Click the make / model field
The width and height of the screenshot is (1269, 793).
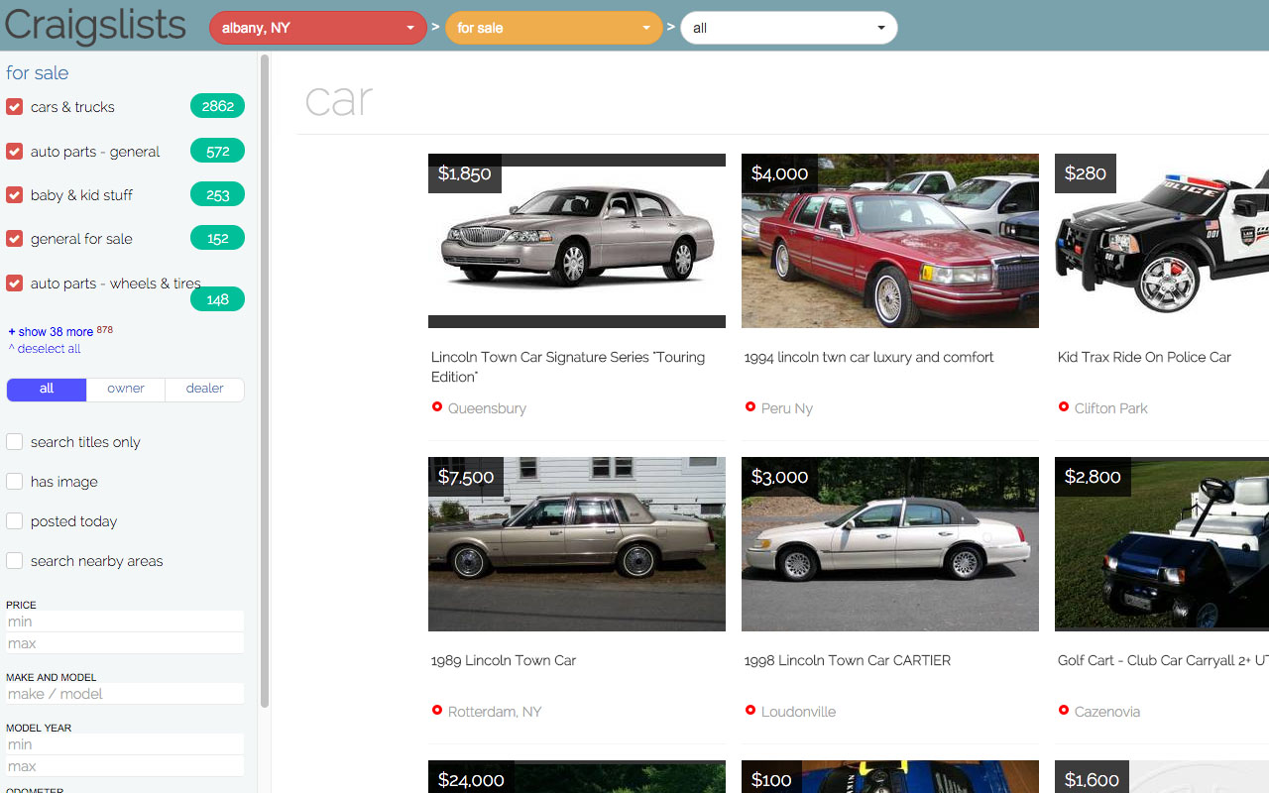[125, 694]
